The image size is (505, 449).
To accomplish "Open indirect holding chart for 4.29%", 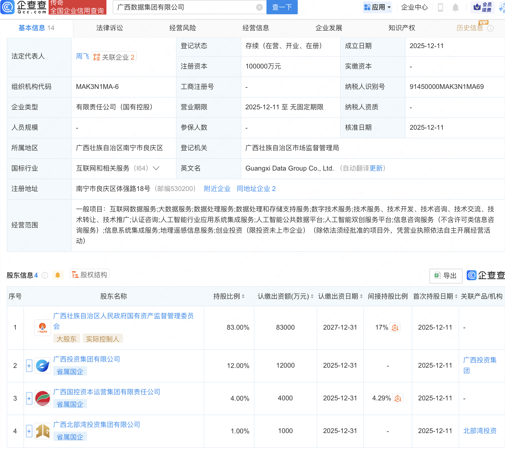I will coord(398,398).
